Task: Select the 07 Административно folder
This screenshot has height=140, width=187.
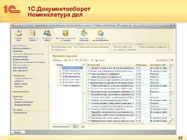Action: [x=72, y=85]
